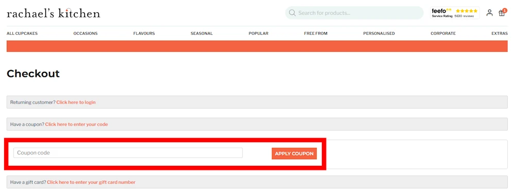This screenshot has width=515, height=194.
Task: Click the enter your gift card number link
Action: [x=91, y=182]
